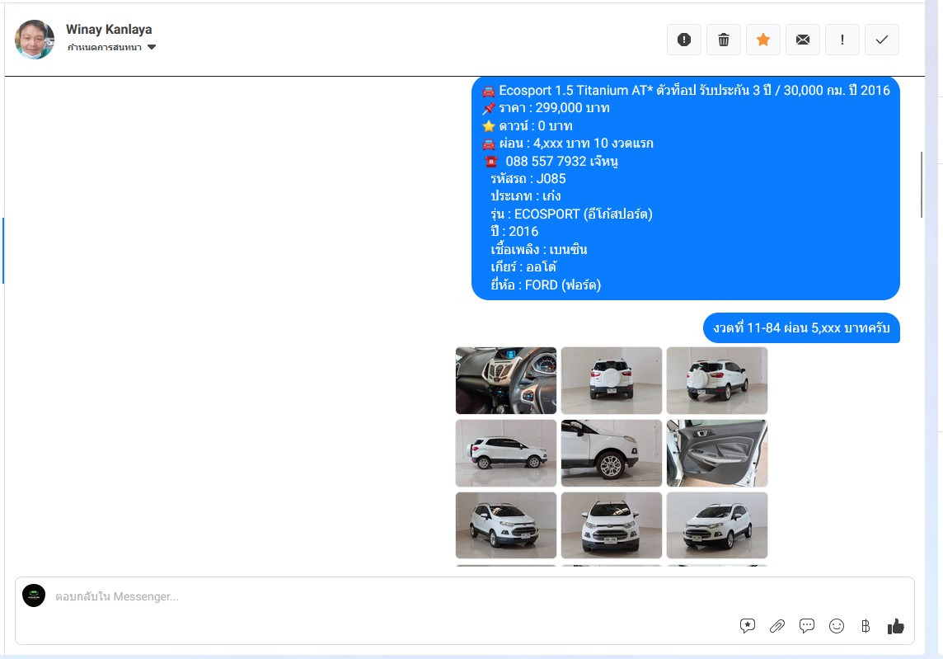Viewport: 943px width, 659px height.
Task: Open the straight front view car photo
Action: tap(612, 525)
